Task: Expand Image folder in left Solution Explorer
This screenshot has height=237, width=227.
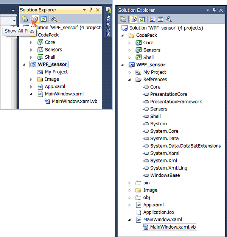Action: click(31, 80)
